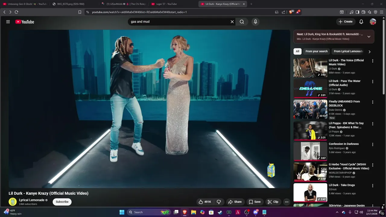This screenshot has height=217, width=386.
Task: Show more filter chips with the arrow
Action: (369, 52)
